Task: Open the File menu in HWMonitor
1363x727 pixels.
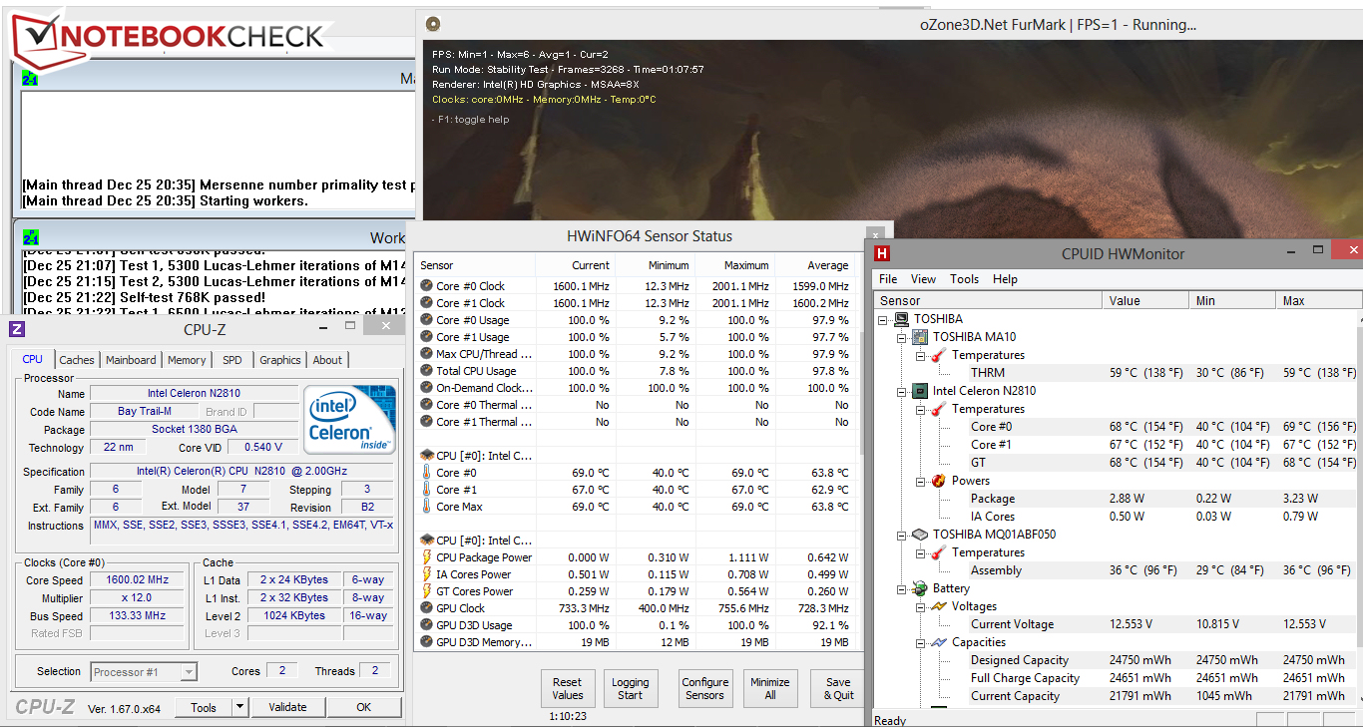Action: [888, 279]
